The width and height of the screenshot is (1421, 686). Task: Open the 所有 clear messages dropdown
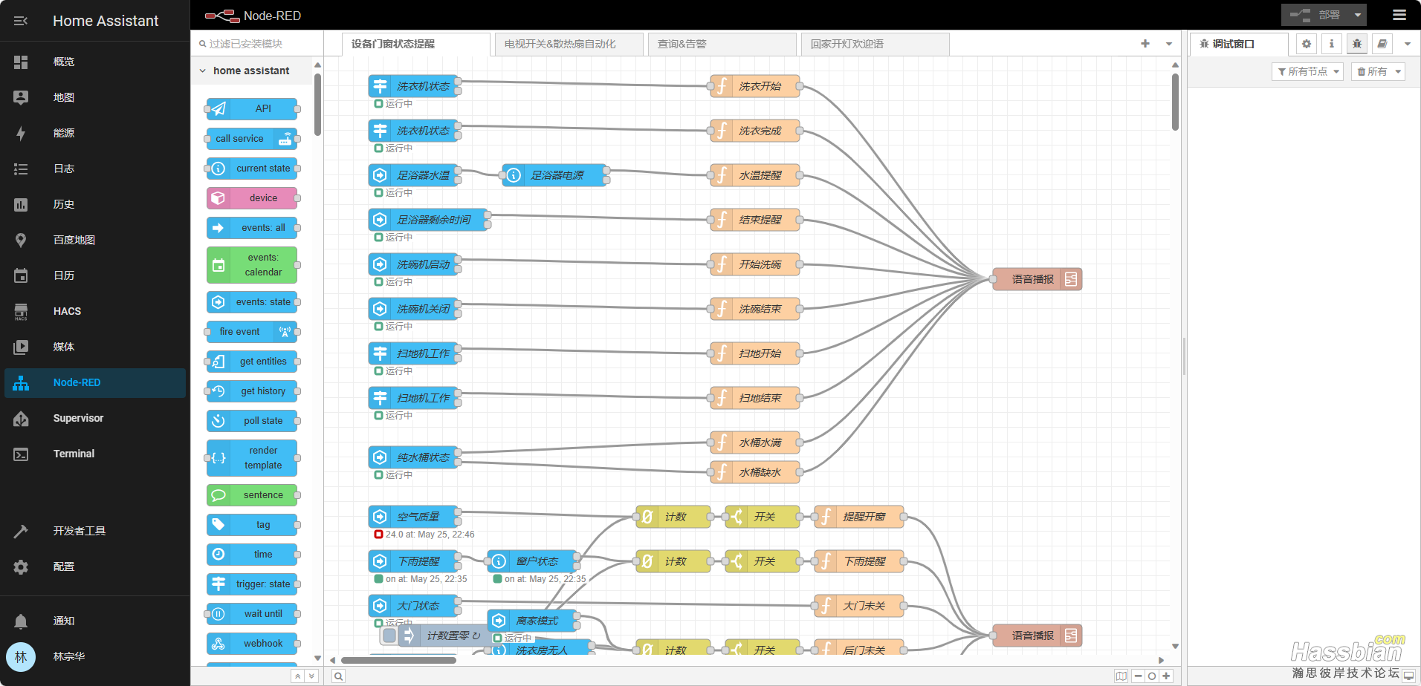pos(1379,71)
